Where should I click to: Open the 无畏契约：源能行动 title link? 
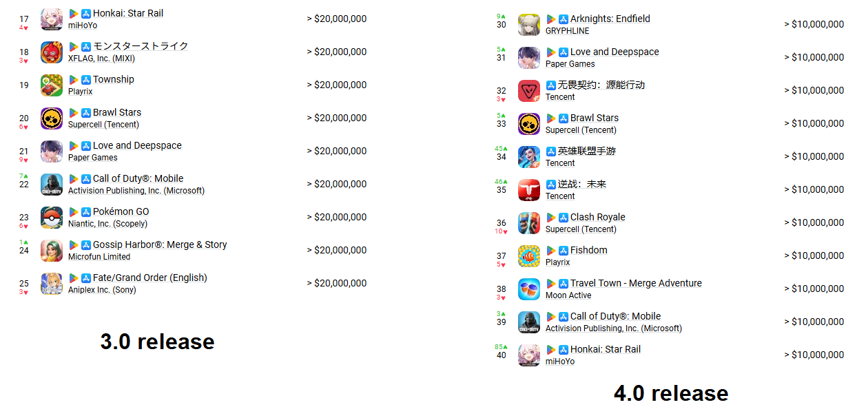point(601,85)
